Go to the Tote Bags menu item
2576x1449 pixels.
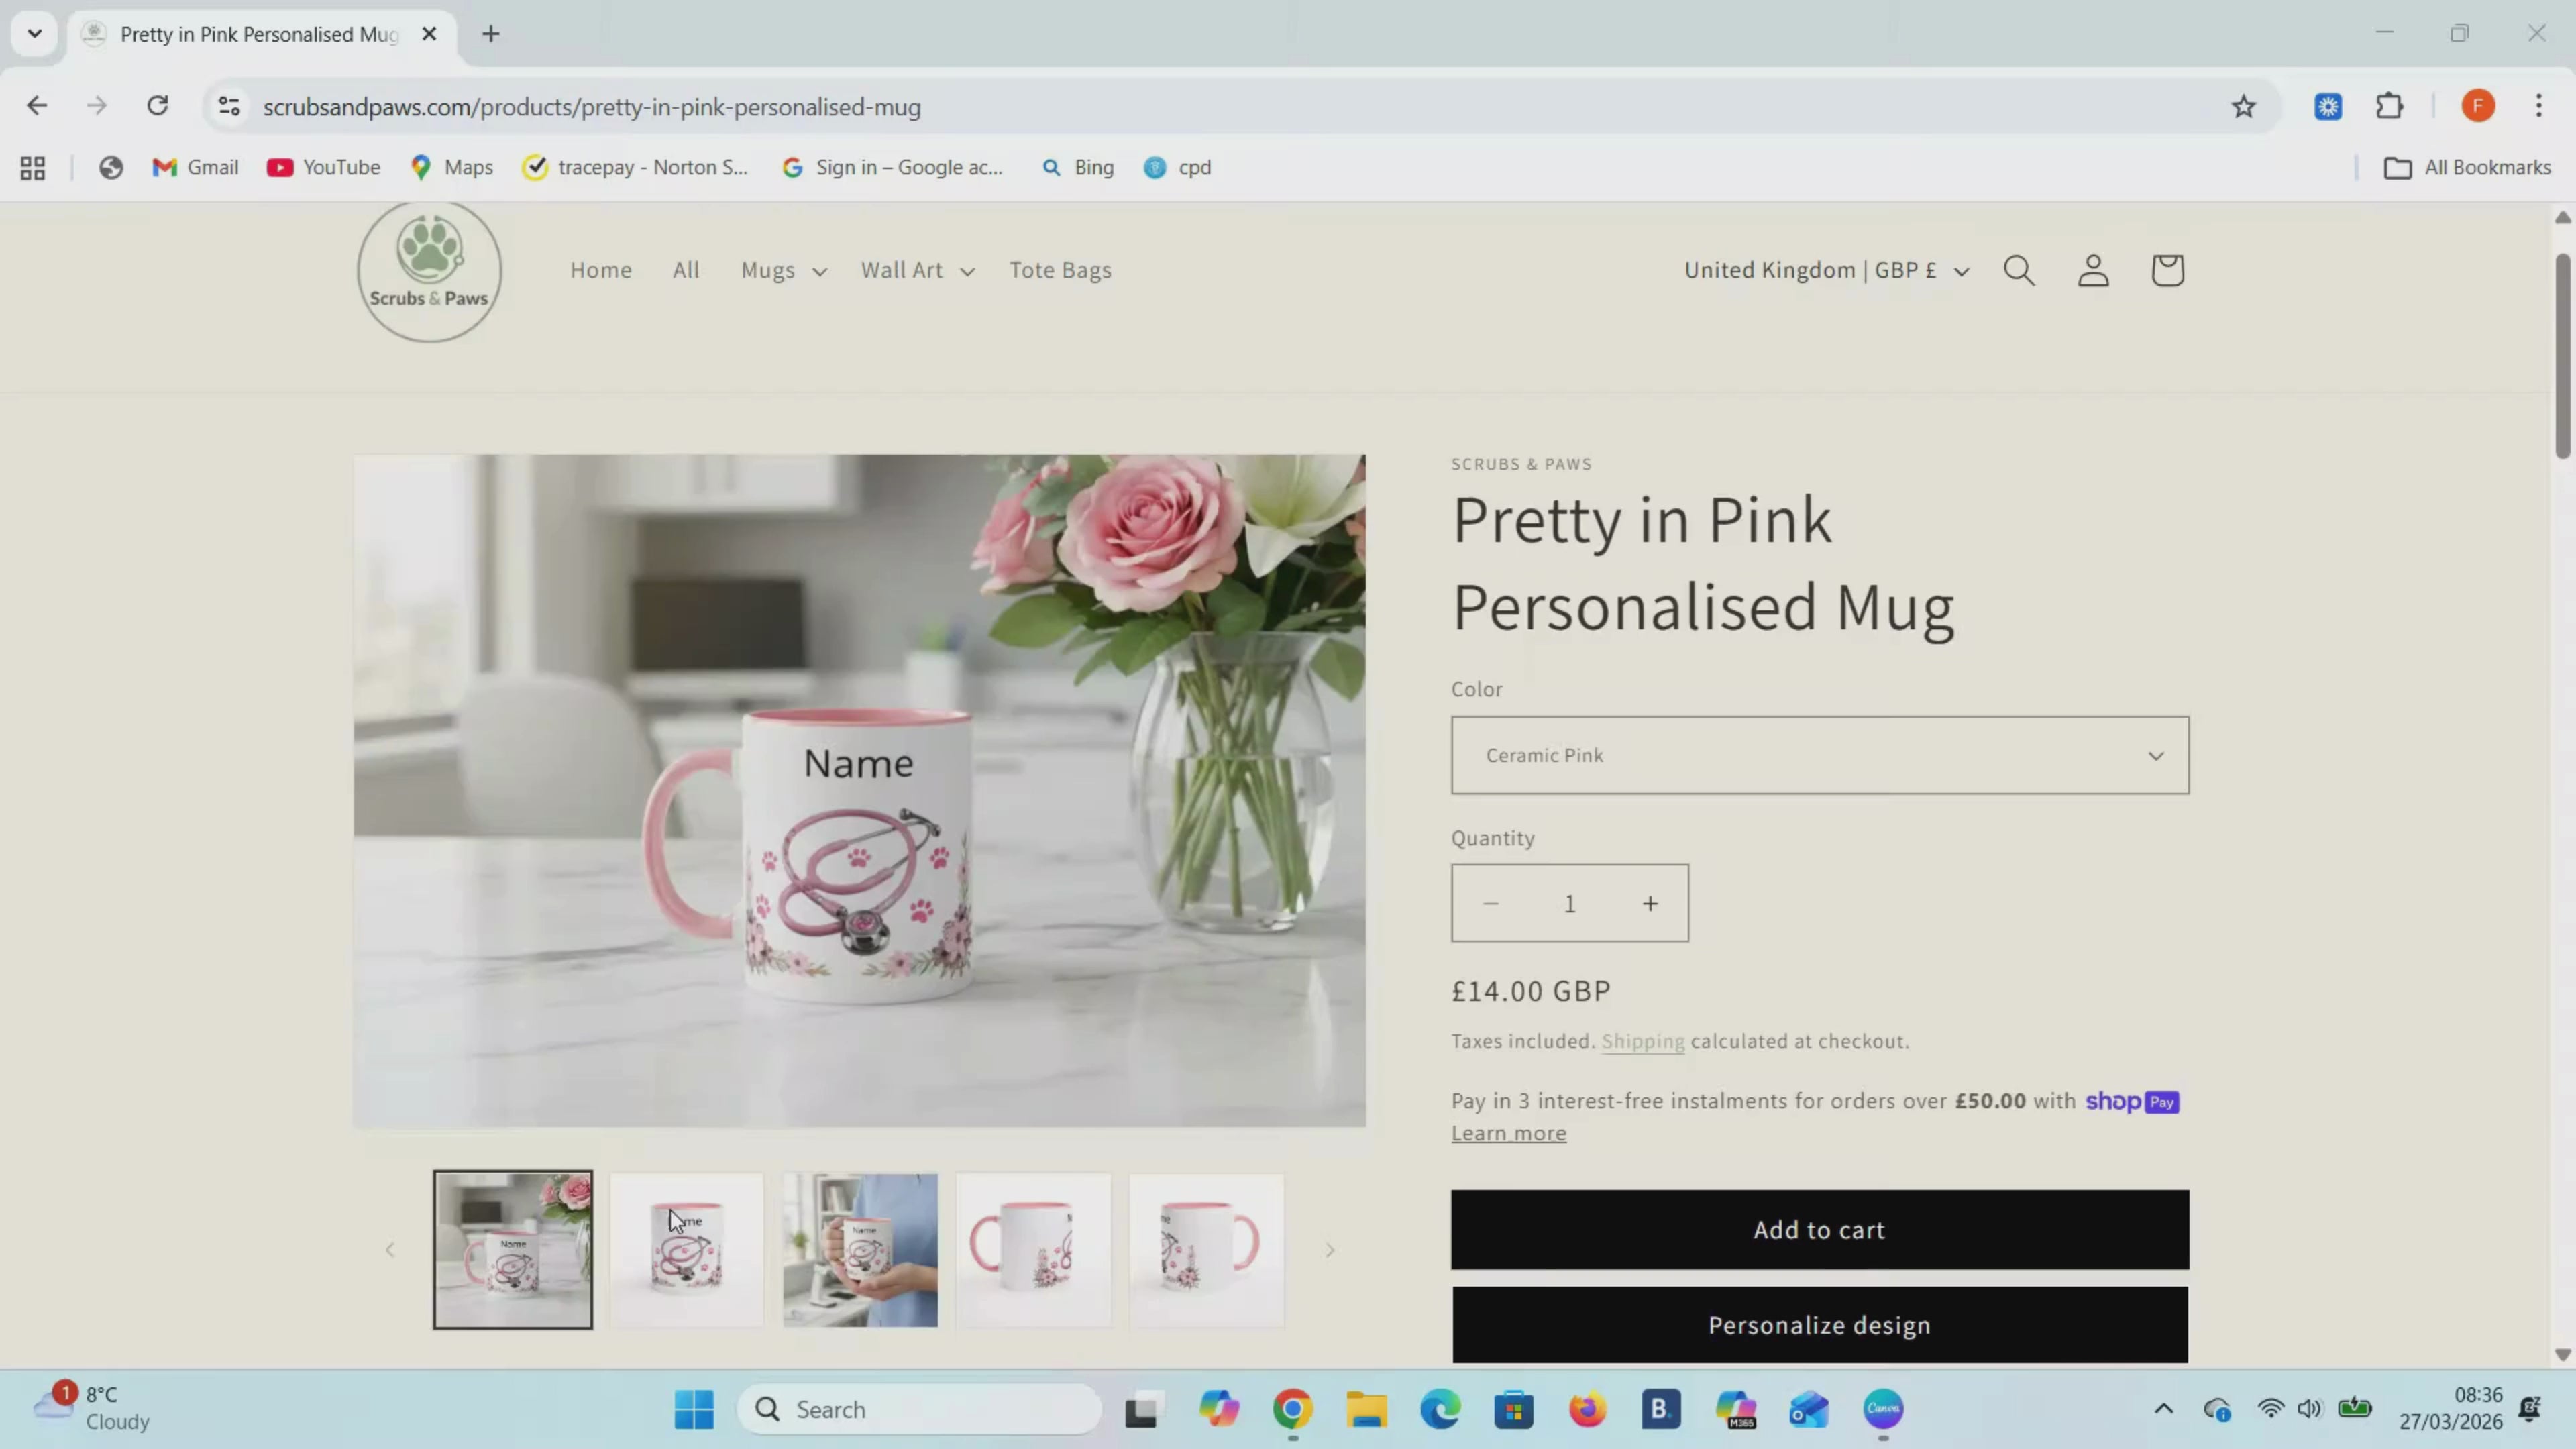[1060, 270]
